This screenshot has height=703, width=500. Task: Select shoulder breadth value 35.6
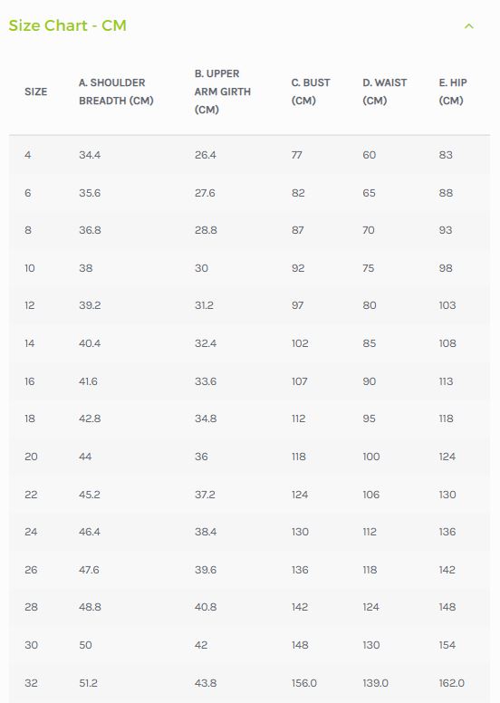pyautogui.click(x=90, y=193)
